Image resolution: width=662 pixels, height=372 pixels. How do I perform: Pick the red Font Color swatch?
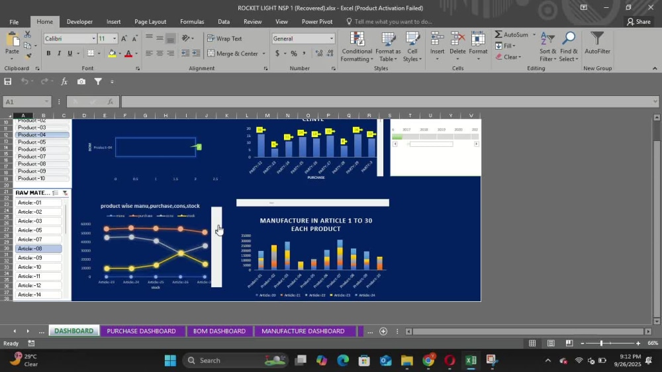pos(128,54)
